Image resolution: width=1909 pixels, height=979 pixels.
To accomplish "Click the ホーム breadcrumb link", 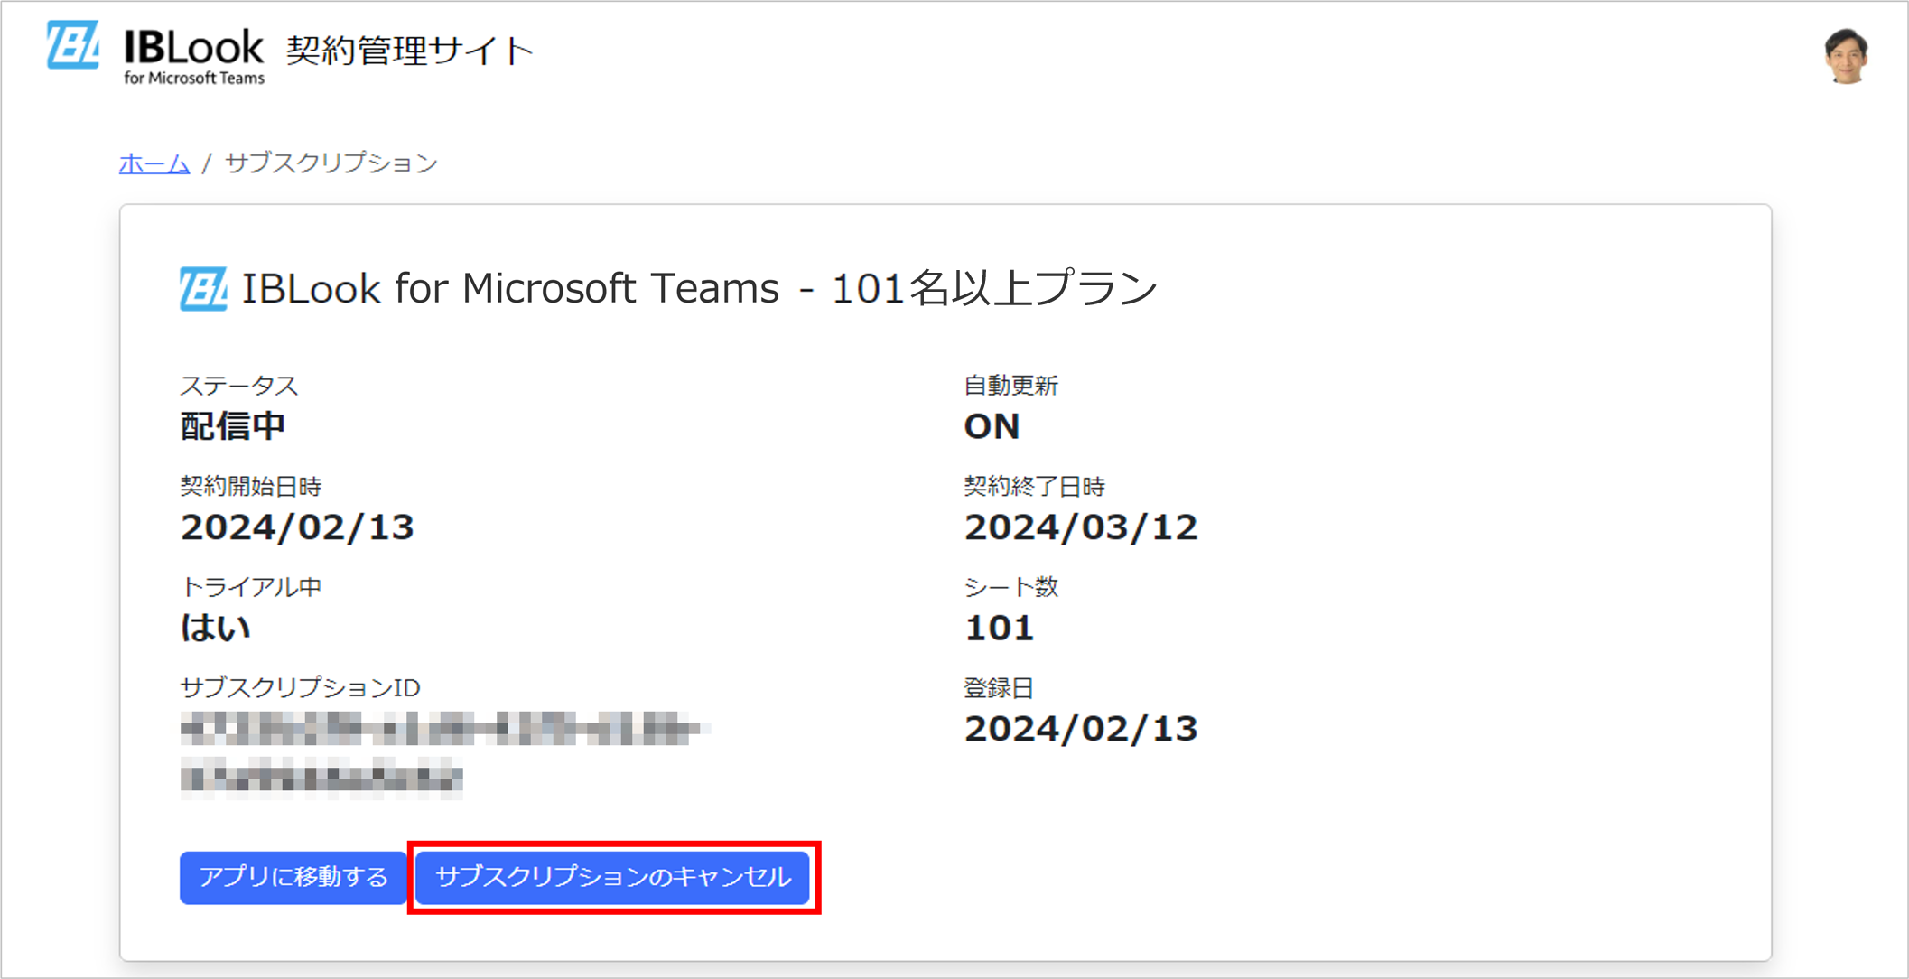I will (154, 163).
